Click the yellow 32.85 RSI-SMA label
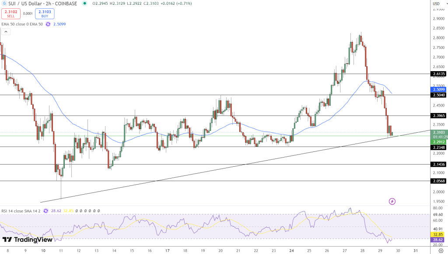This screenshot has height=254, width=448. point(439,235)
